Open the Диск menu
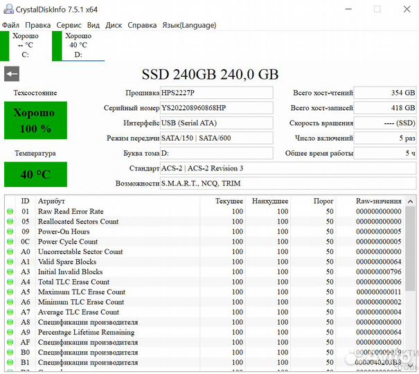This screenshot has width=419, height=374. [114, 25]
